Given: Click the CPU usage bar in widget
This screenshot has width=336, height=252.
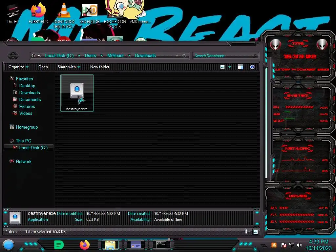Looking at the screenshot, I should pos(299,107).
